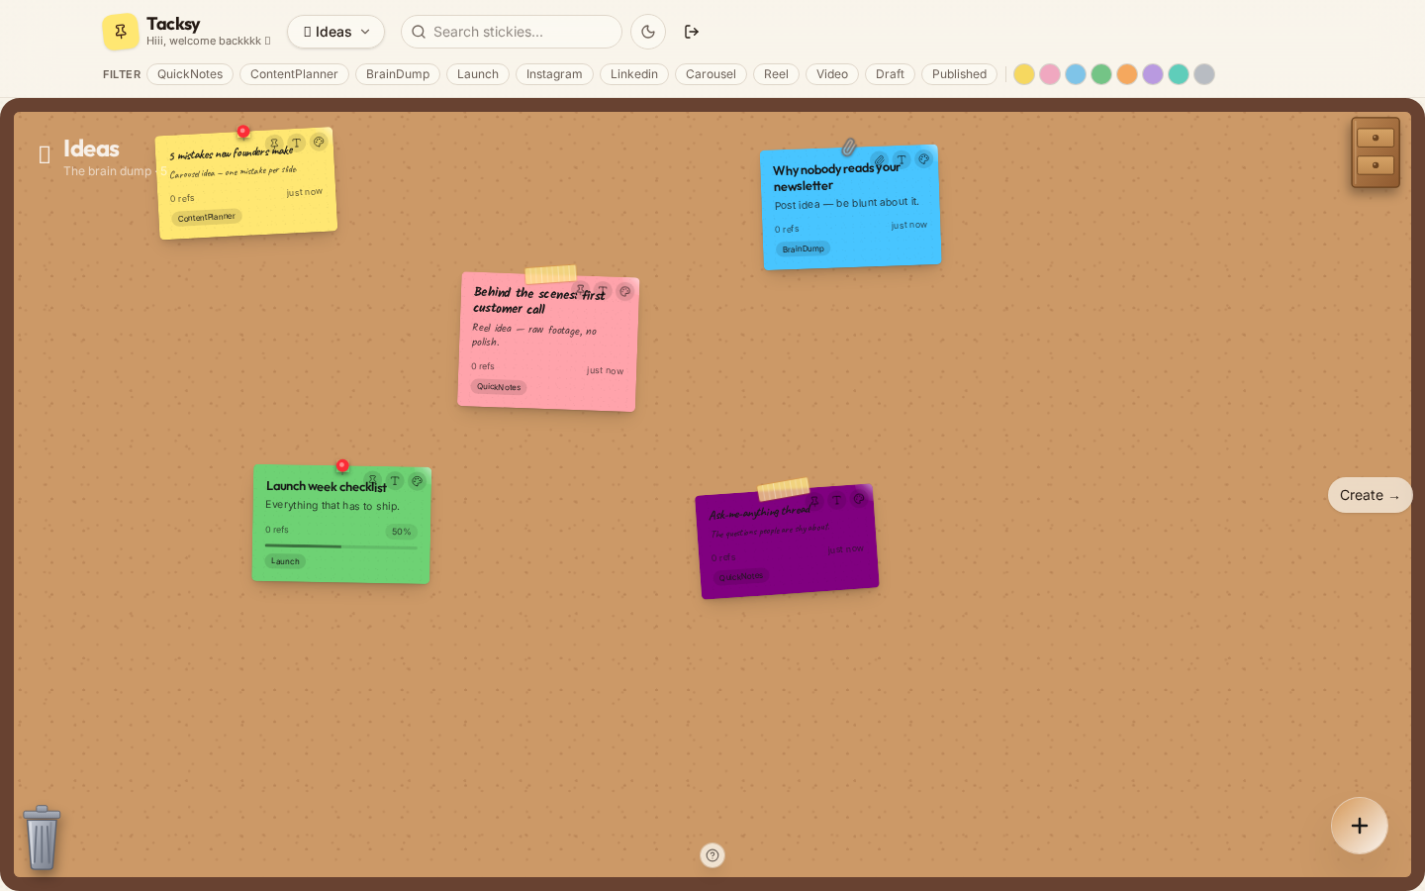Change font on yellow '5 mistakes' sticky
1425x891 pixels.
pos(296,144)
